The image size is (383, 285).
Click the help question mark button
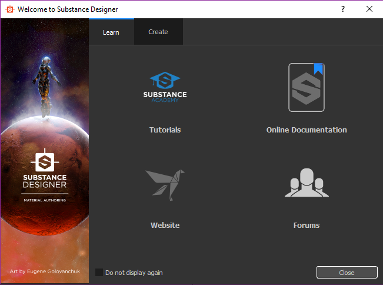[x=343, y=9]
